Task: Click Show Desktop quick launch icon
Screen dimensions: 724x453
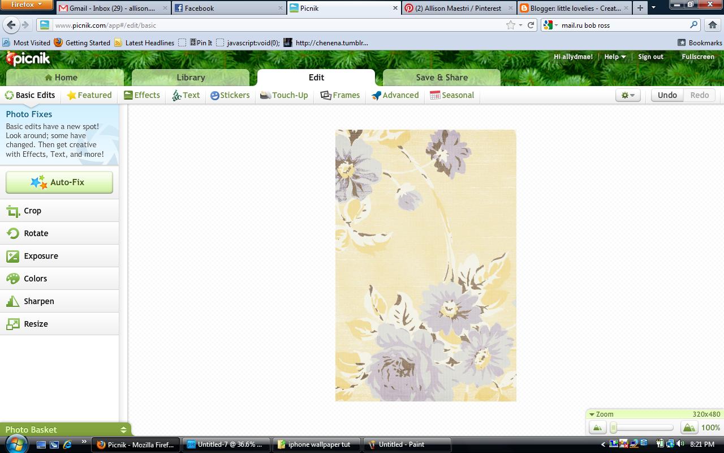Action: pyautogui.click(x=41, y=445)
